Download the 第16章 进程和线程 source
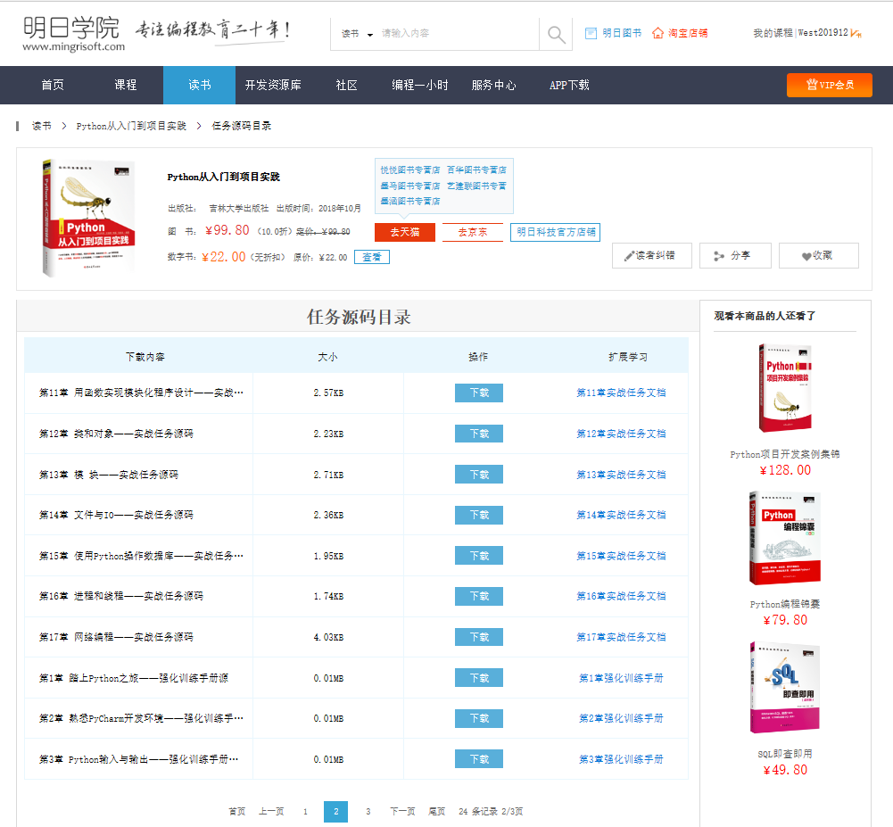This screenshot has height=827, width=893. coord(479,596)
